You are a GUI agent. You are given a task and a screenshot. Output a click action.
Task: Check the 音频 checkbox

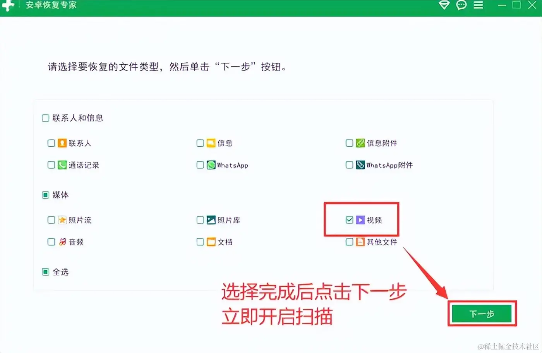(x=51, y=242)
